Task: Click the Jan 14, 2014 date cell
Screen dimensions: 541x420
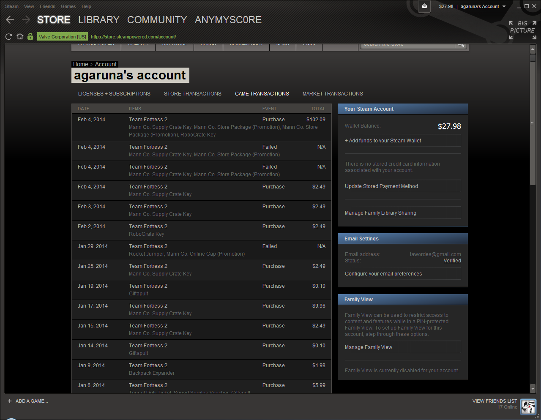Action: click(93, 346)
